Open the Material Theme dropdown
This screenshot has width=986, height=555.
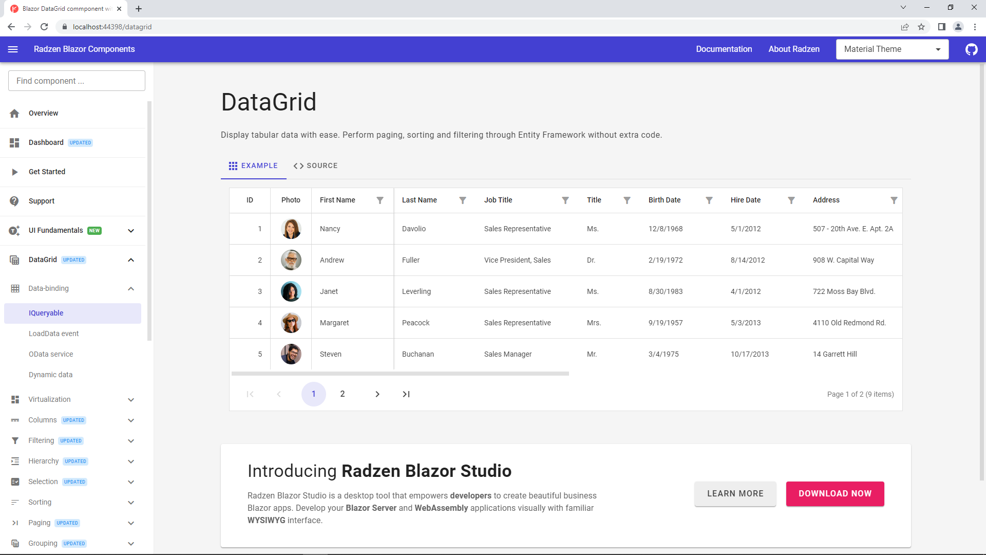point(892,49)
